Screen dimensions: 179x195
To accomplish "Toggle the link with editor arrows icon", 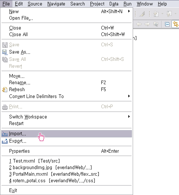I will (x=175, y=24).
